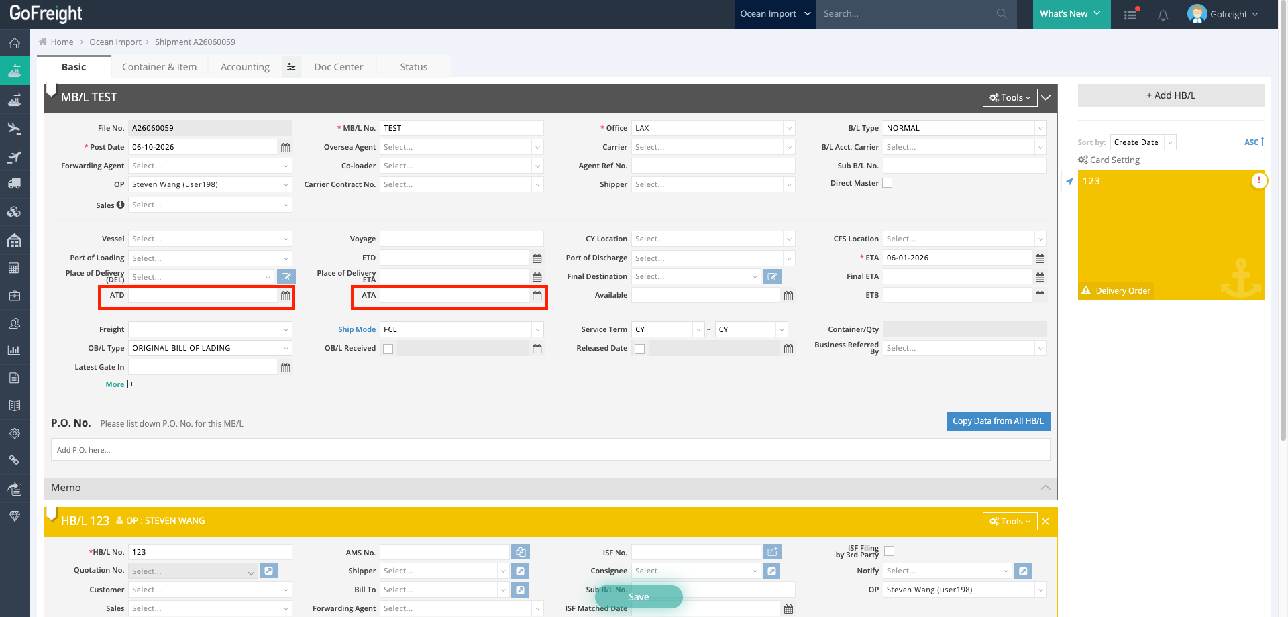Click the warning badge on card 123
The height and width of the screenshot is (617, 1288).
[x=1259, y=180]
